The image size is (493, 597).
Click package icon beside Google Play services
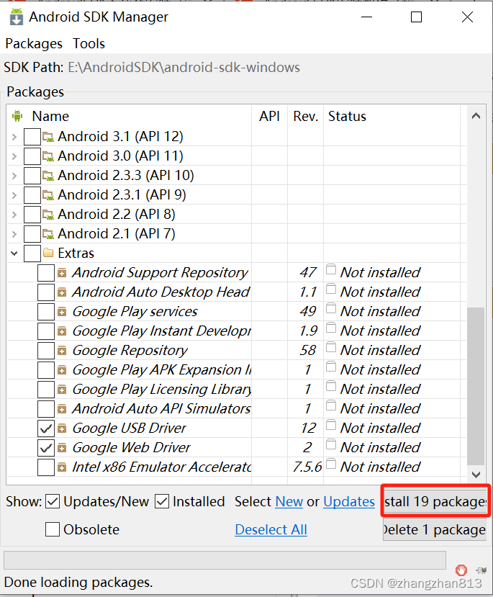coord(62,311)
